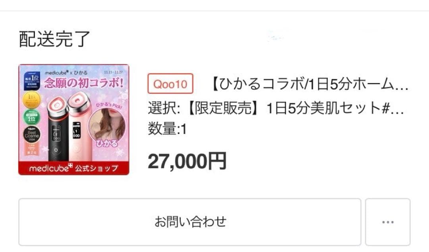Click the 数量:1 quantity text
This screenshot has height=252, width=429.
(167, 129)
